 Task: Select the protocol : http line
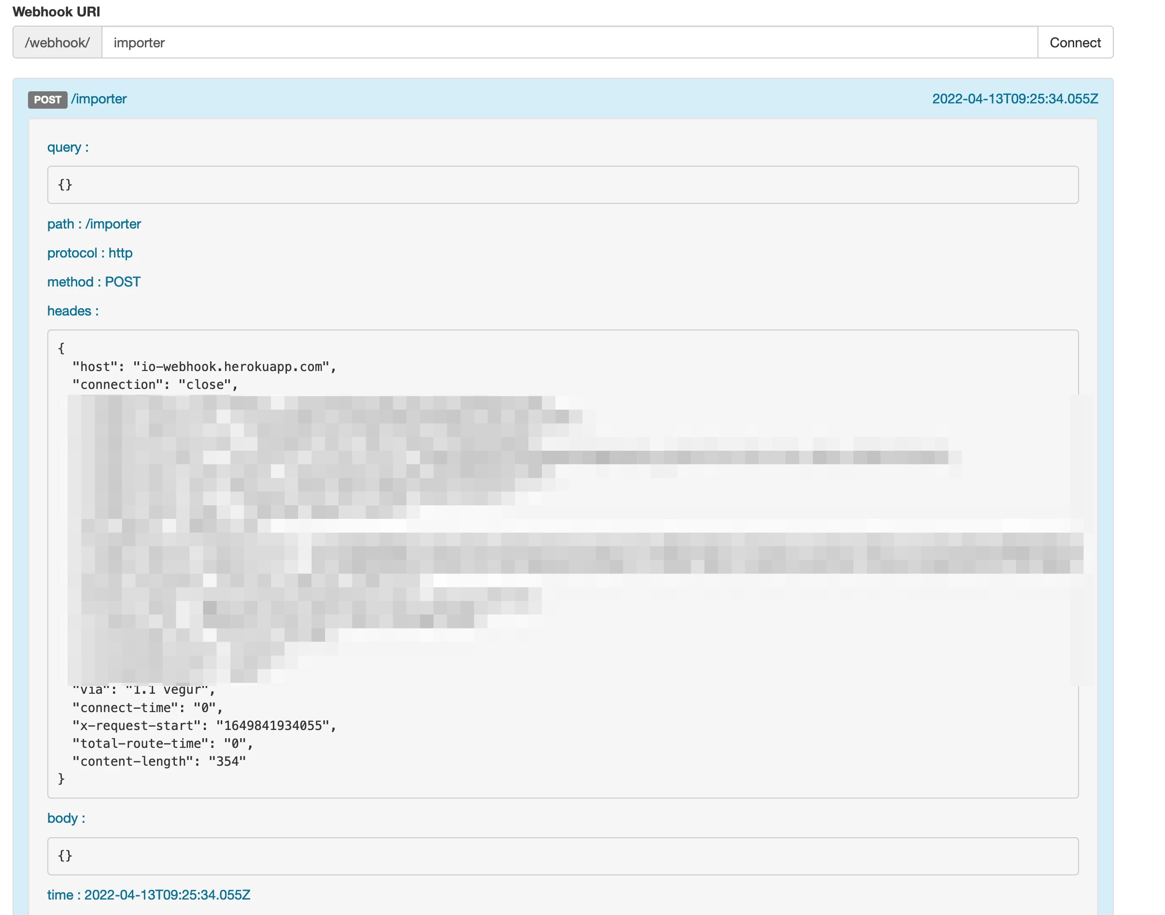coord(89,253)
